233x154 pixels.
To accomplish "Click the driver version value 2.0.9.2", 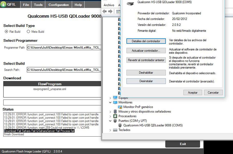I will 176,25.
